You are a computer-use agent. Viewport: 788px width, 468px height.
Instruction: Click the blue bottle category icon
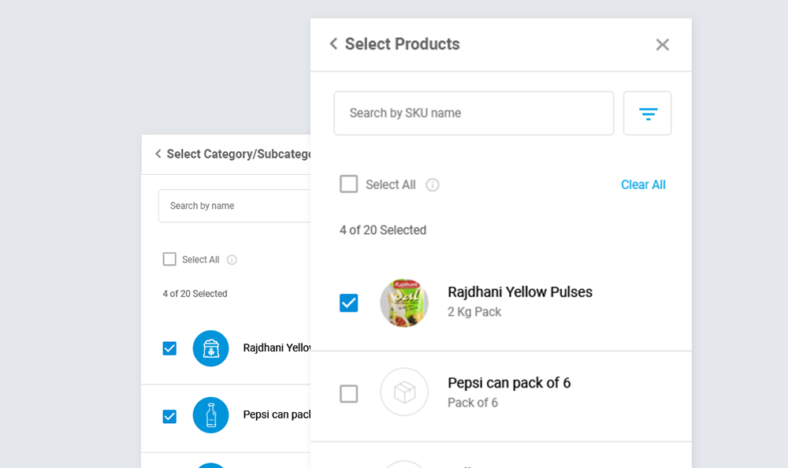[x=210, y=415]
